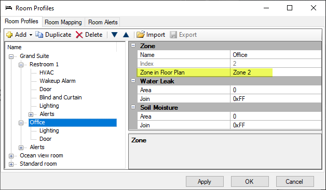Screen dimensions: 326x190
Task: Select Standard room in tree
Action: click(38, 164)
